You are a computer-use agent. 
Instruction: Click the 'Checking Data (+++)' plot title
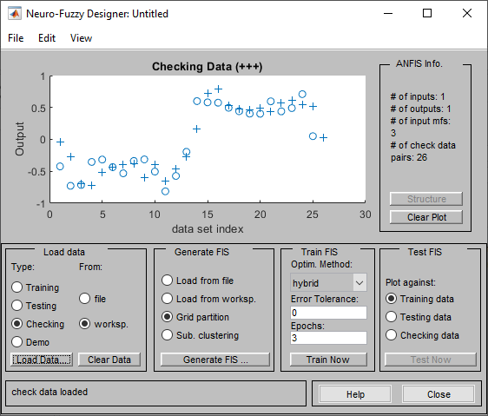tap(208, 67)
